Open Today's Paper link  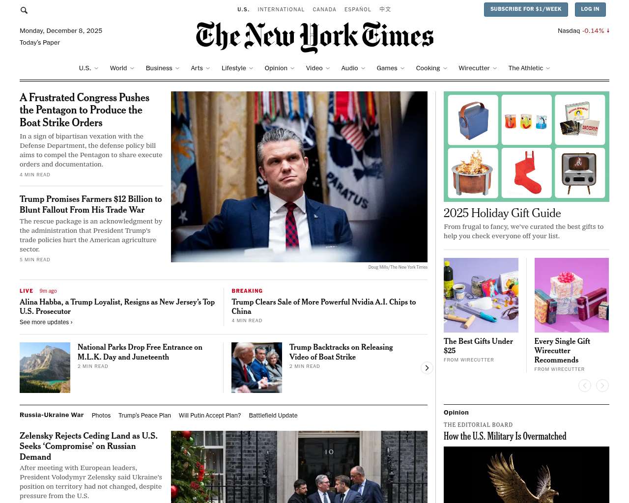click(40, 43)
